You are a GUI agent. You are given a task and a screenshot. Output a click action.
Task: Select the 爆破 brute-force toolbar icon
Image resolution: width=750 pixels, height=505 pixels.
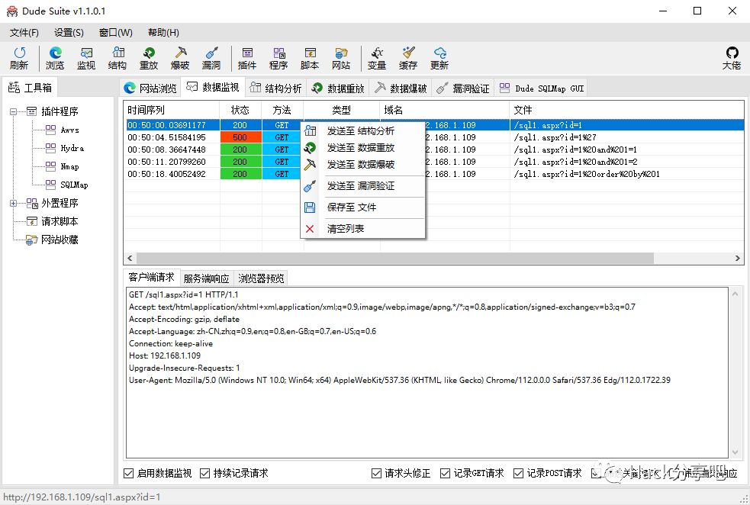pyautogui.click(x=180, y=58)
